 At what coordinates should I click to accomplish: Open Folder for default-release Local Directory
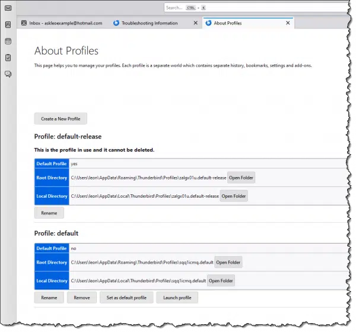tap(234, 196)
